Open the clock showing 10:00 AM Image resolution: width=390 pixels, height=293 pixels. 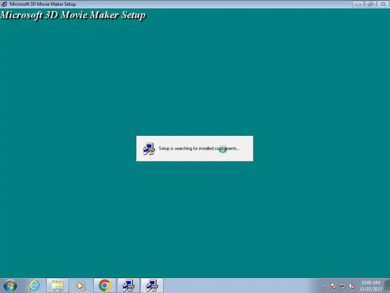tap(371, 286)
